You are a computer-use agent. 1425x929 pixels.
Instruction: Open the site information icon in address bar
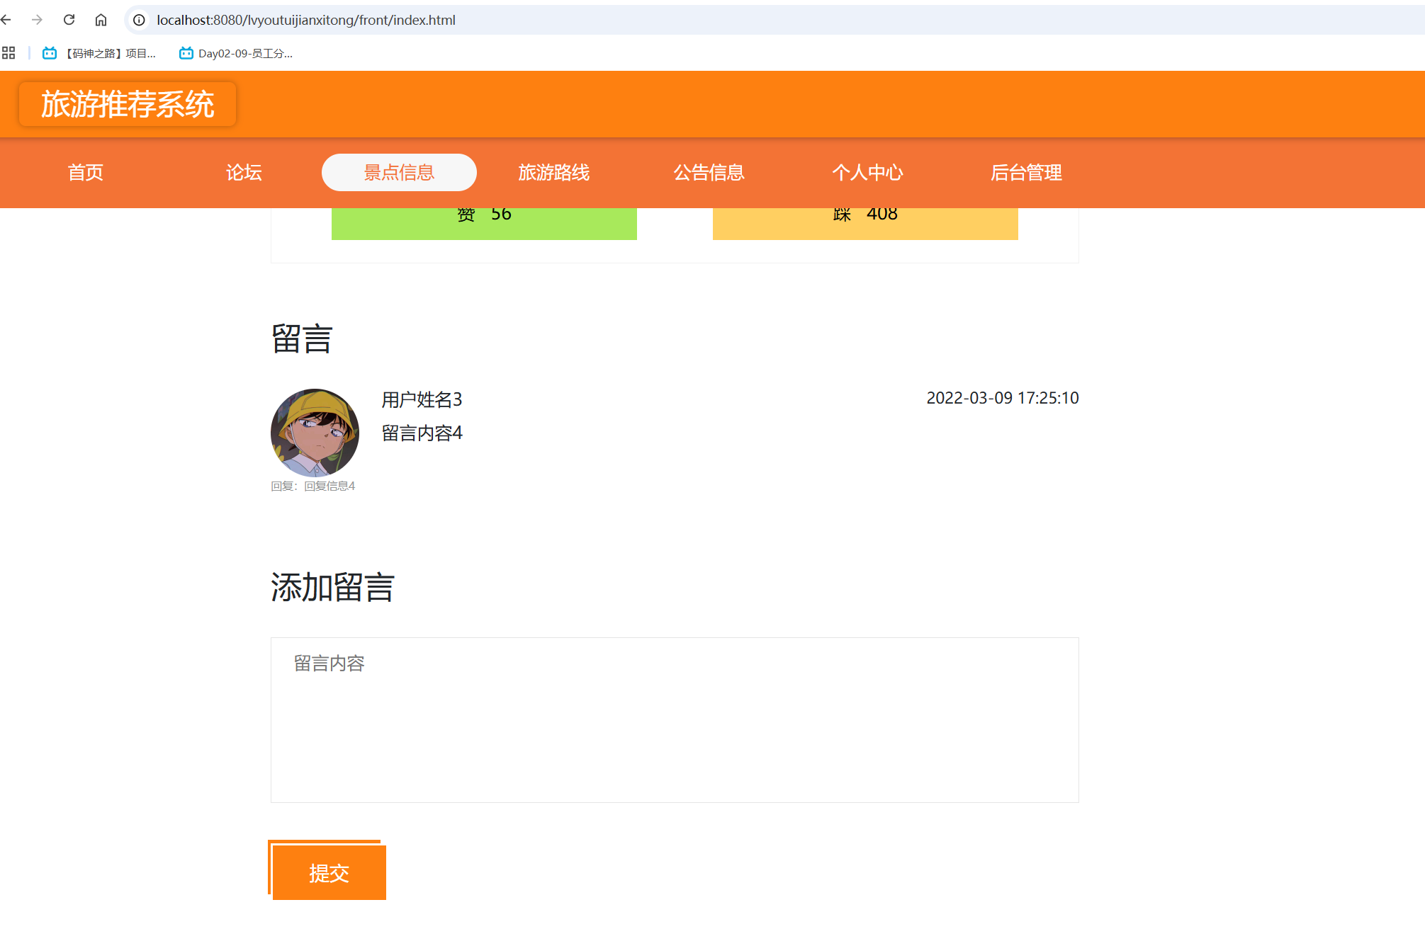tap(140, 20)
